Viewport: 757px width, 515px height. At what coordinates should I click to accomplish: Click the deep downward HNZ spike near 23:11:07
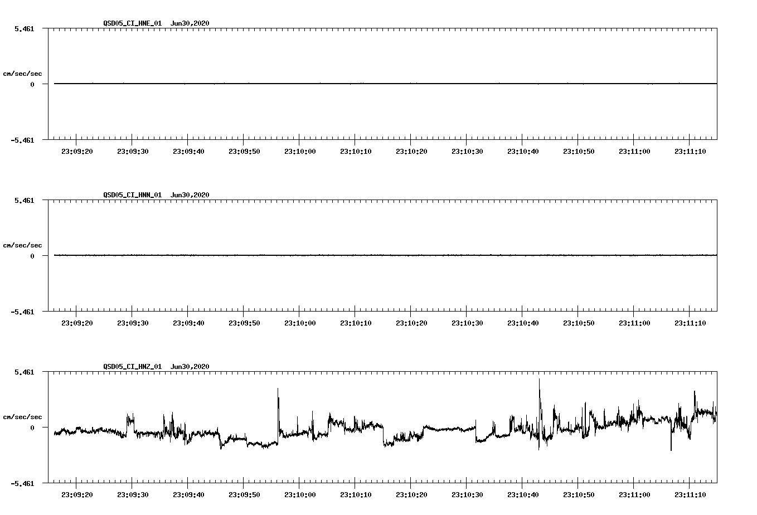671,440
